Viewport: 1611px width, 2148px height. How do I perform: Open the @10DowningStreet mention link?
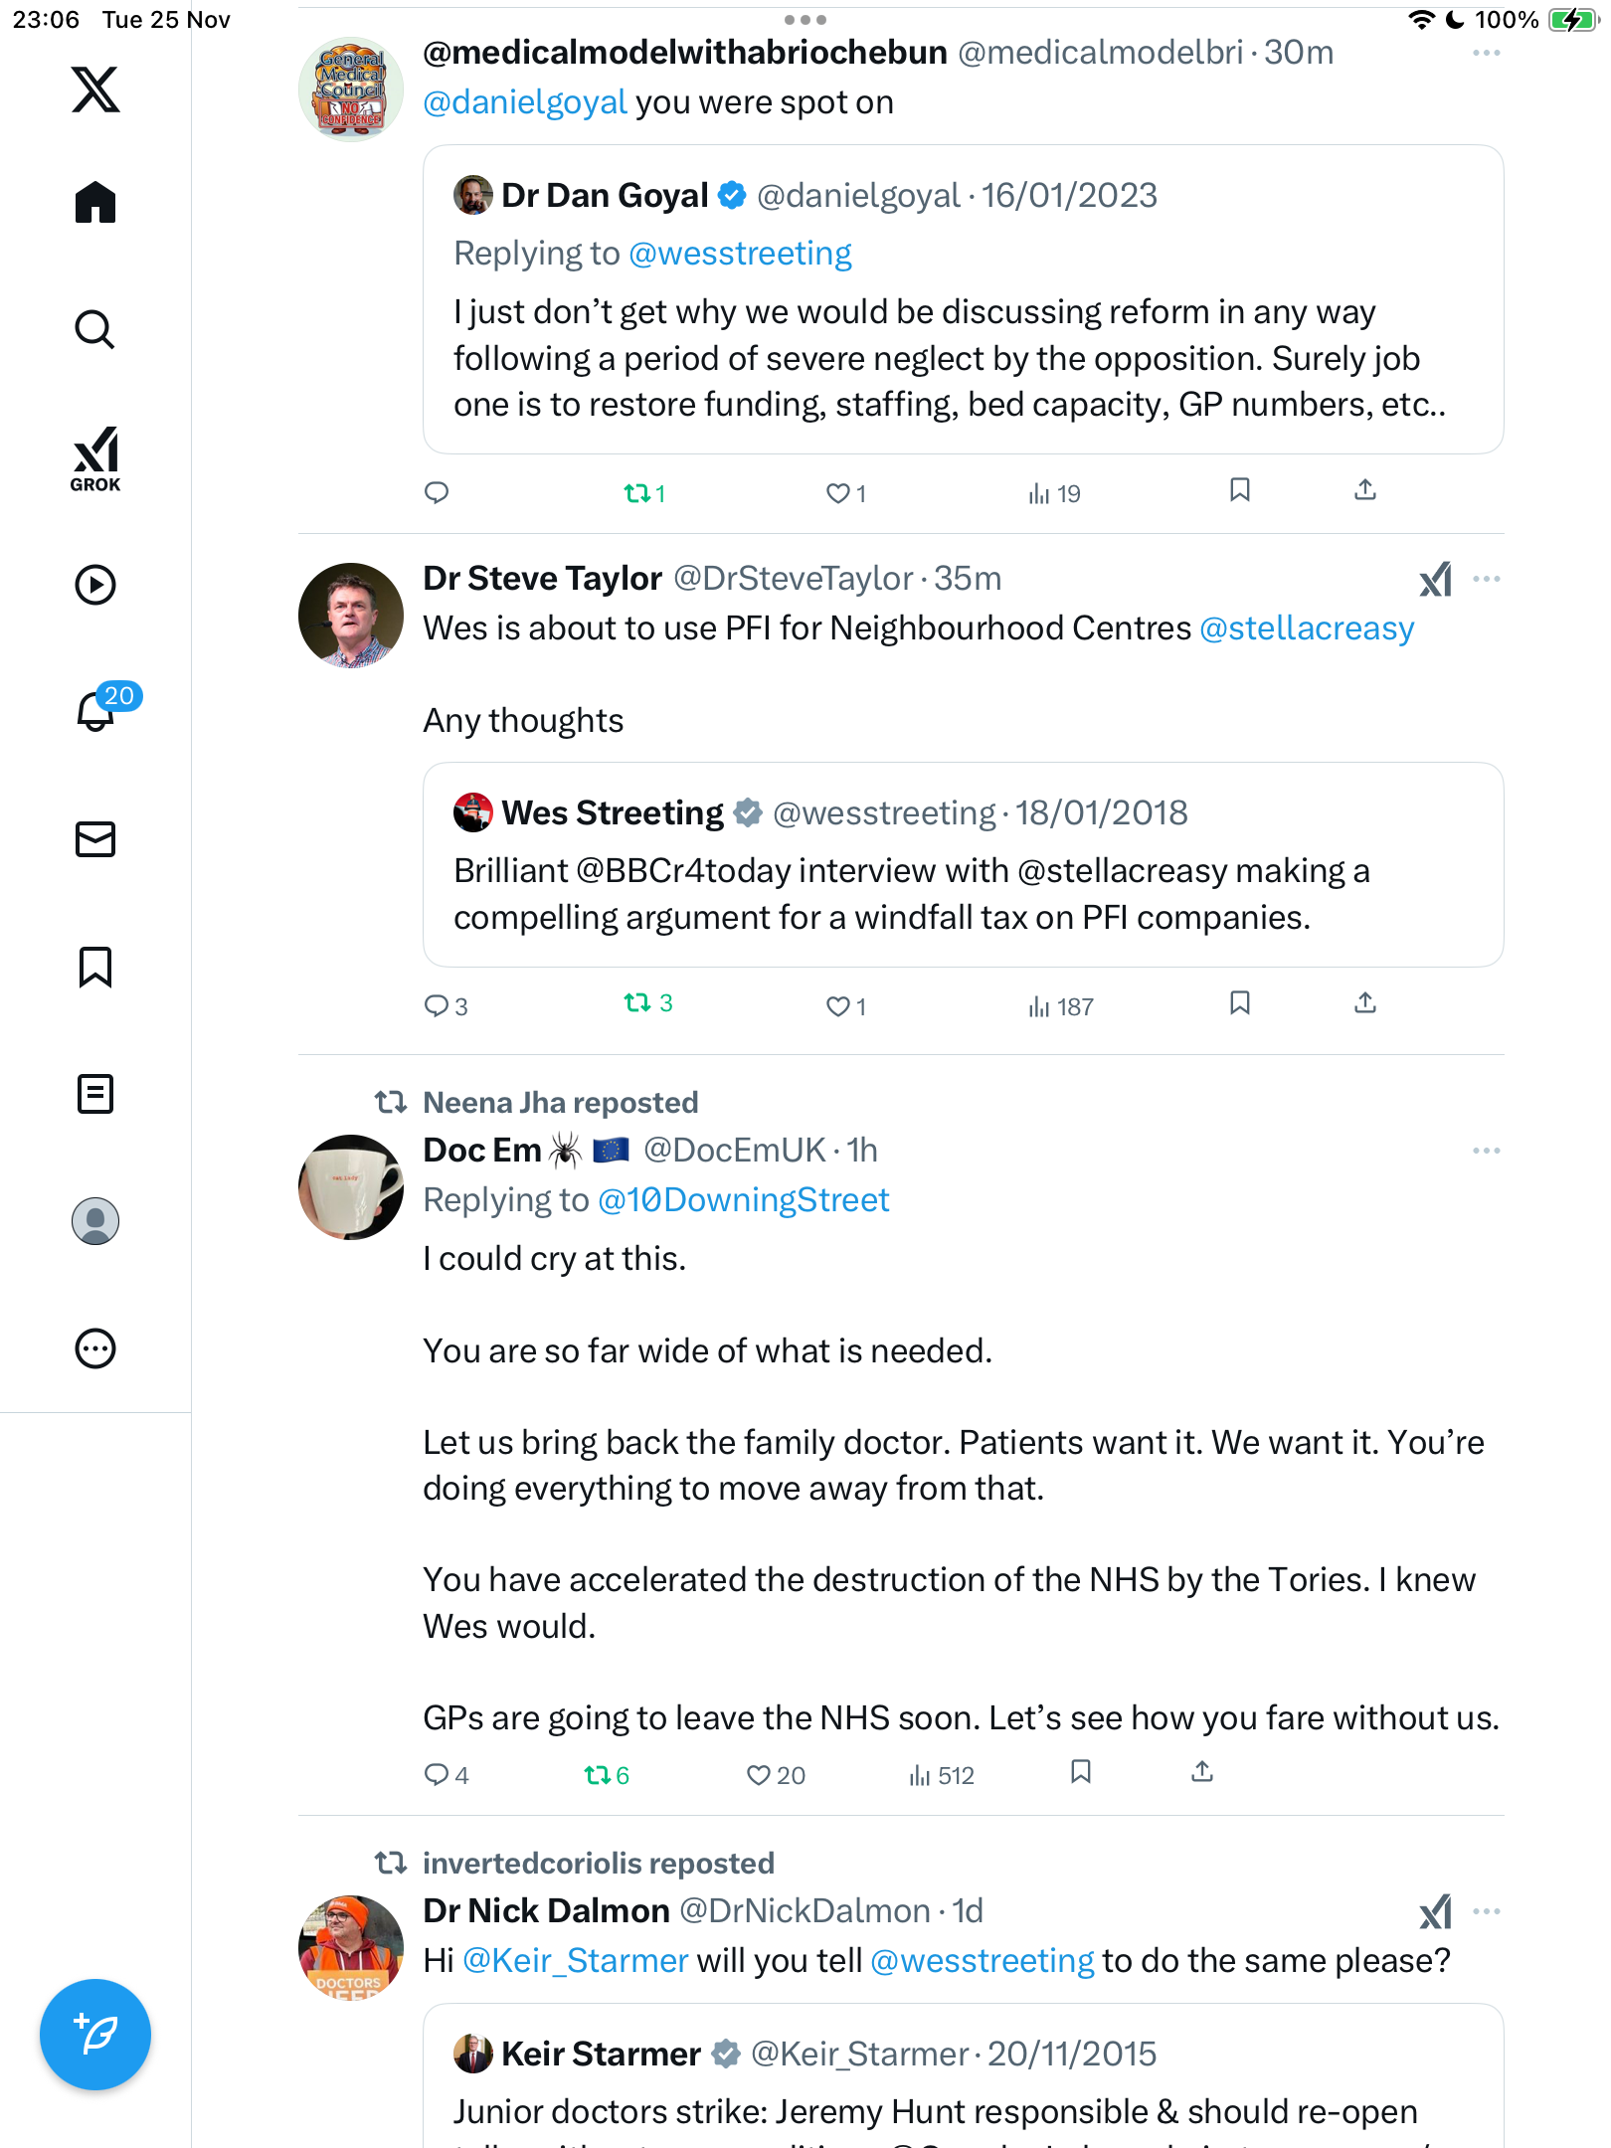(743, 1200)
